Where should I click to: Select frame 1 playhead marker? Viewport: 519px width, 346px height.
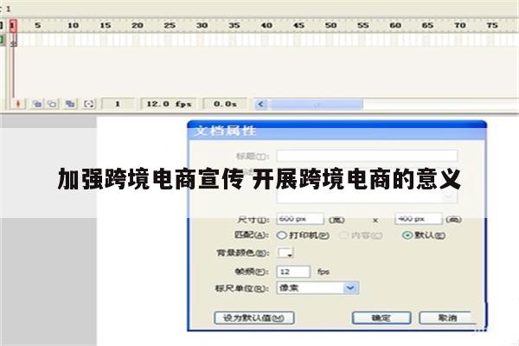(13, 25)
